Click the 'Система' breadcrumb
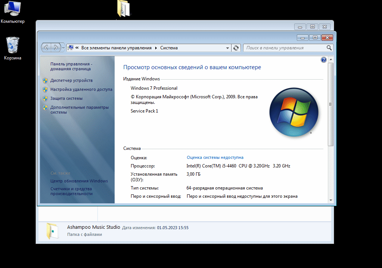Viewport: 382px width, 268px height. (169, 48)
